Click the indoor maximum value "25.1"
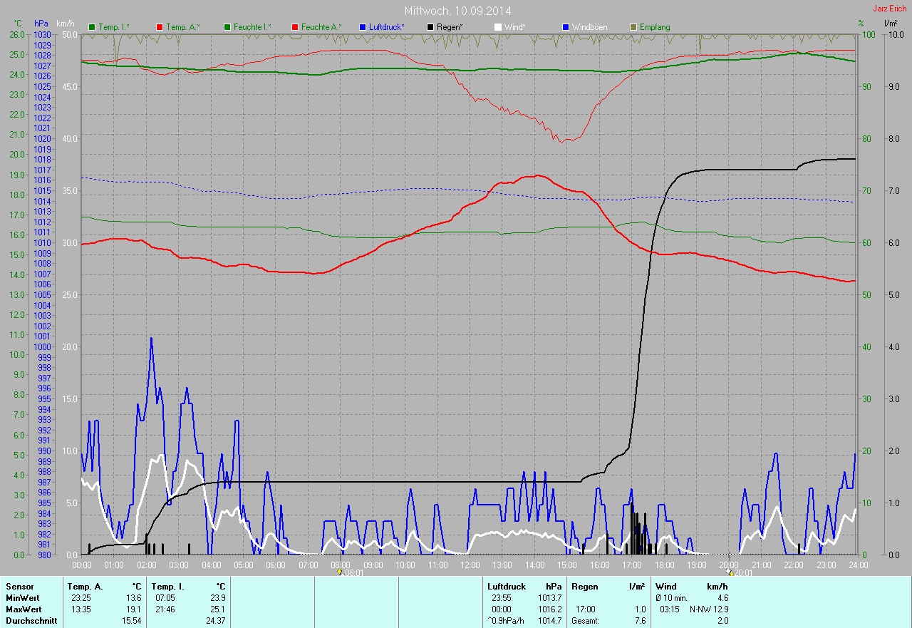 pos(217,609)
